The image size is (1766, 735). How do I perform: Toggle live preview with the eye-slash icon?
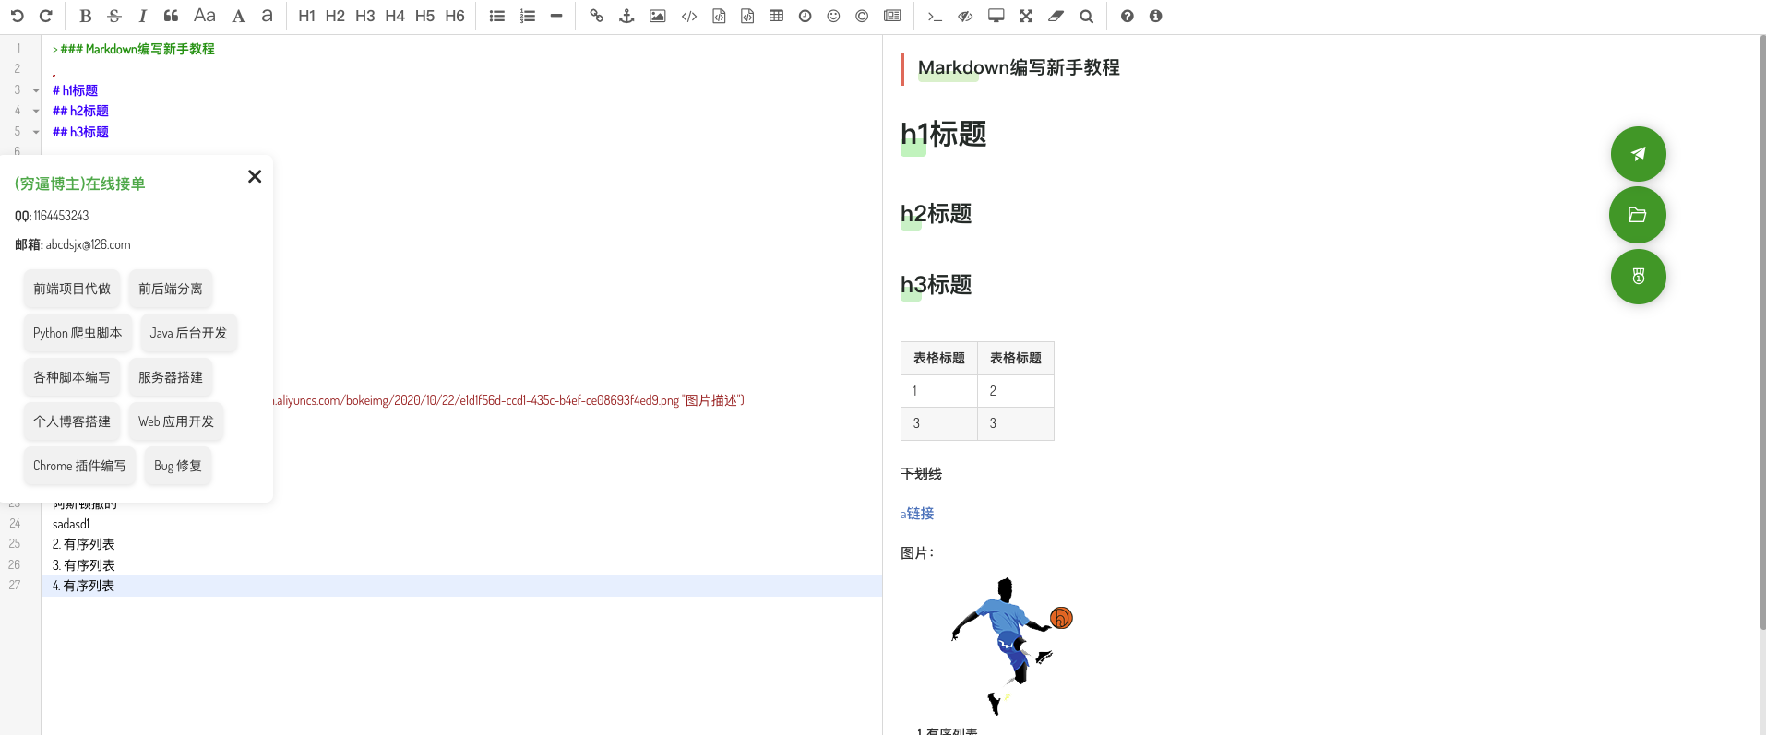965,16
